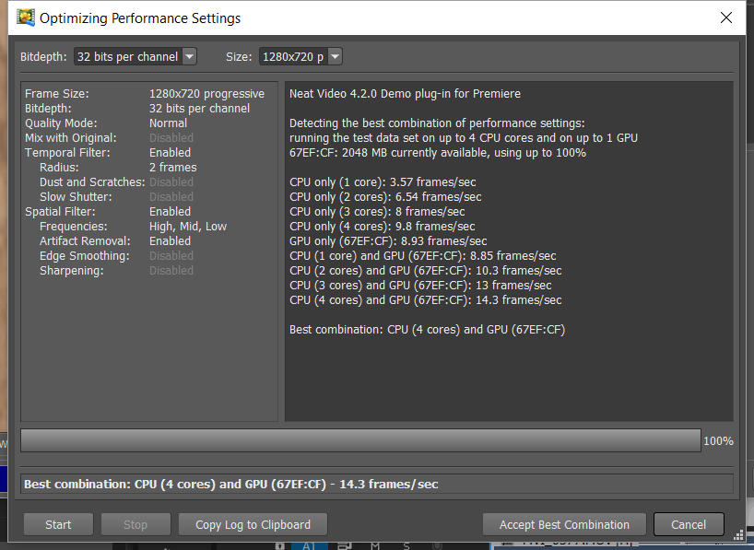The width and height of the screenshot is (754, 550).
Task: Click 'Disabled' beside Slow Shutter
Action: [x=171, y=197]
